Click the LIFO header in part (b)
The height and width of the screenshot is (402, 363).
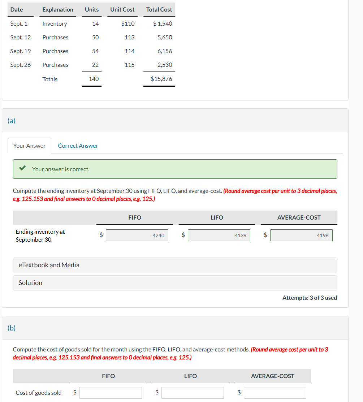(x=190, y=376)
